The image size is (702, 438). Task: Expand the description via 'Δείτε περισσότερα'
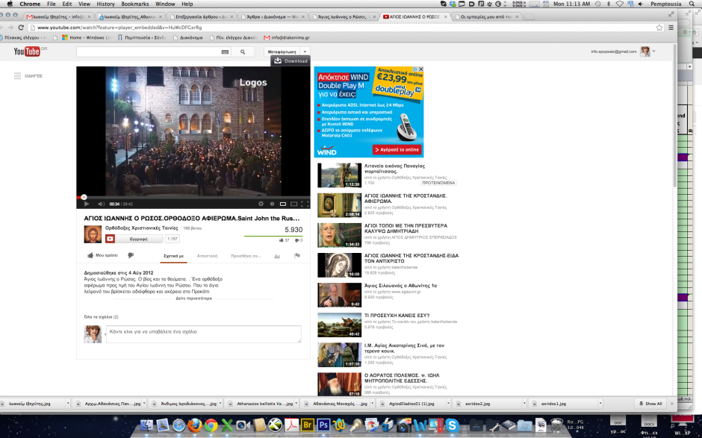tap(194, 298)
